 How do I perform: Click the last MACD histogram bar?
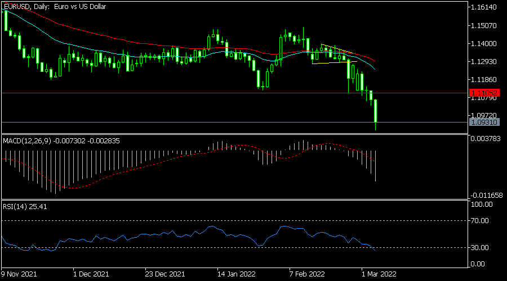pyautogui.click(x=375, y=166)
